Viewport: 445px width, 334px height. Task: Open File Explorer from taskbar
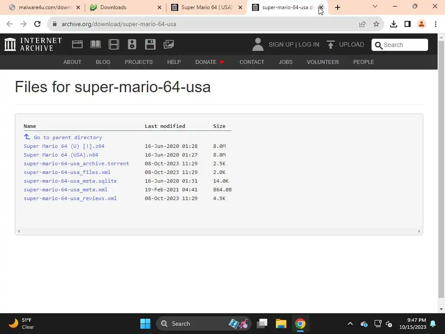click(x=281, y=324)
